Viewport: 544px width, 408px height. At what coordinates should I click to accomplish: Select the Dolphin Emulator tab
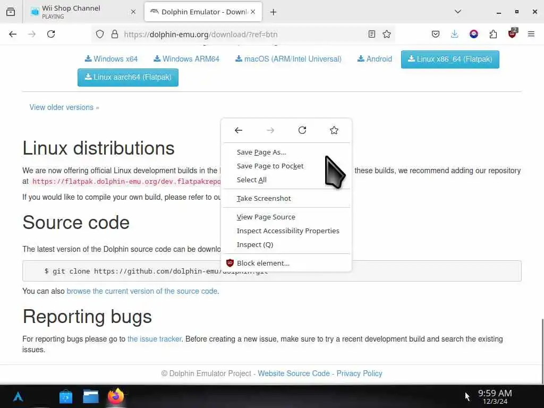[x=203, y=12]
